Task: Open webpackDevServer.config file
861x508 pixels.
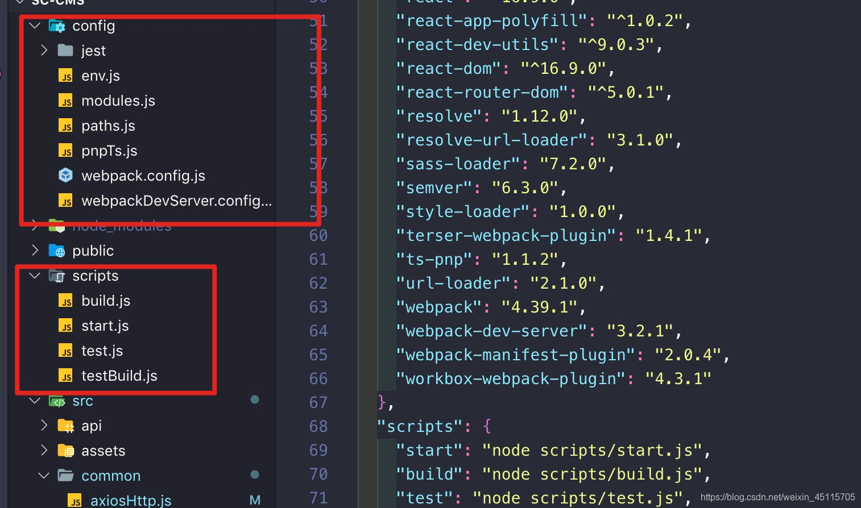Action: coord(177,201)
